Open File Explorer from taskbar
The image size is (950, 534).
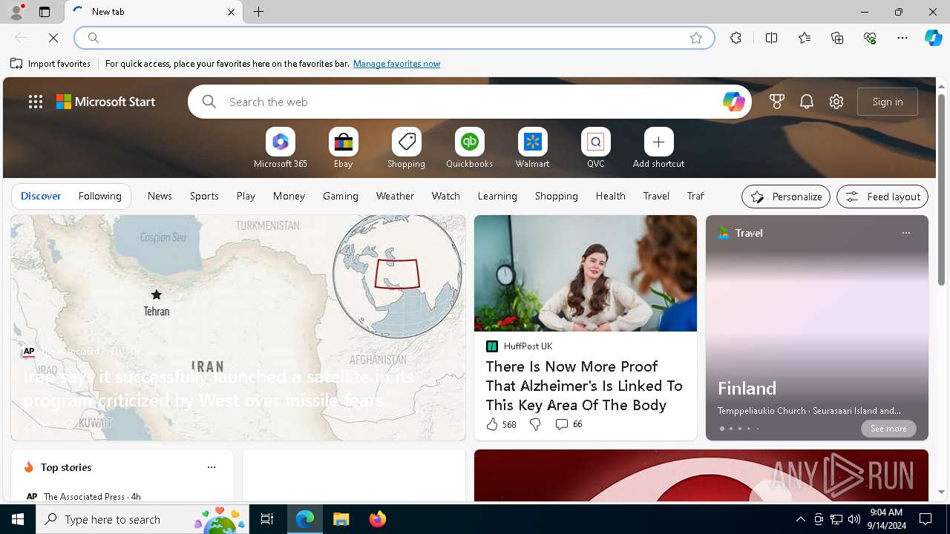(341, 519)
